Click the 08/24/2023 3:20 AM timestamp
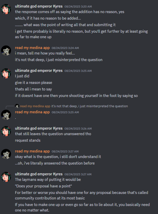 pos(78,7)
